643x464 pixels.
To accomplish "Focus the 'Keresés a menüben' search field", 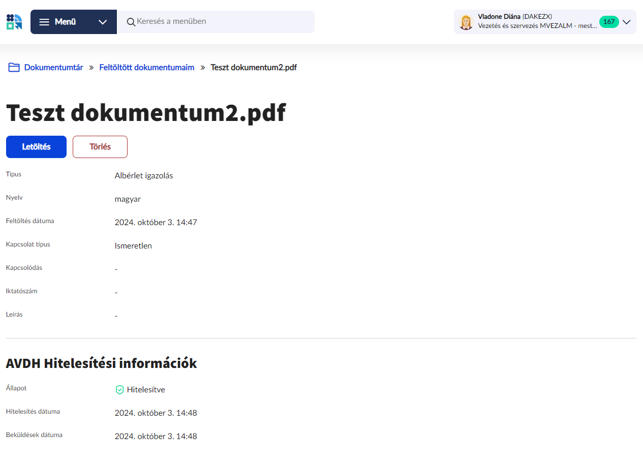I will coord(221,22).
